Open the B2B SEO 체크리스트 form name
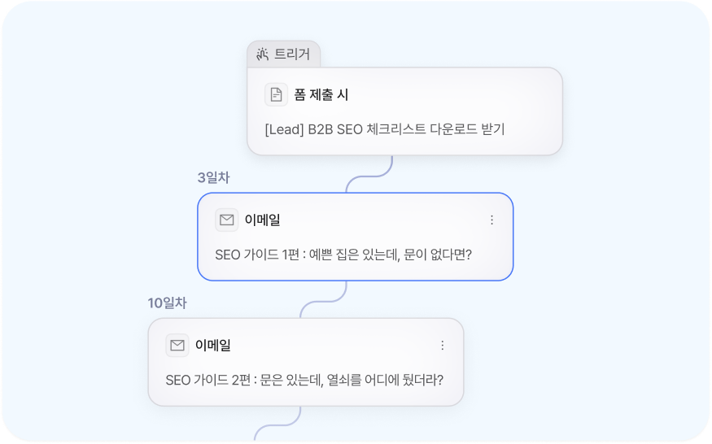712x444 pixels. pyautogui.click(x=385, y=129)
